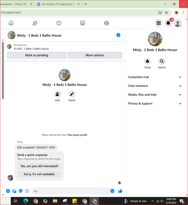This screenshot has width=188, height=205.
Task: Open Microsoft Edge from taskbar
Action: pyautogui.click(x=26, y=201)
